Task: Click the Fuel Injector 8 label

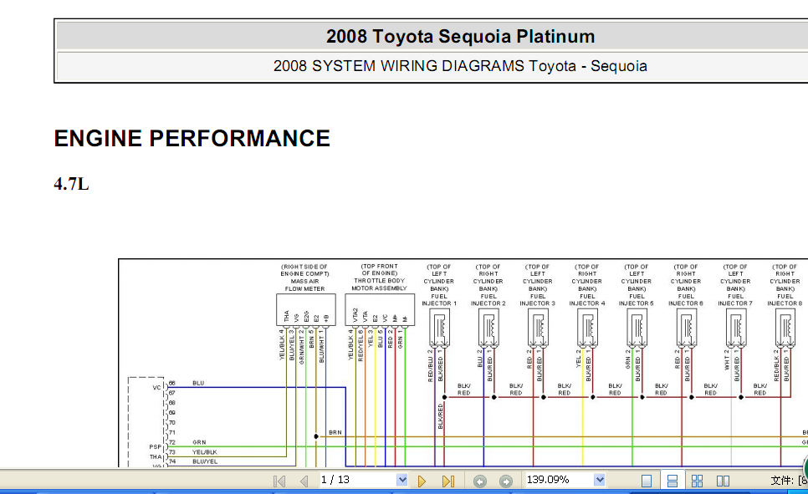Action: click(785, 285)
